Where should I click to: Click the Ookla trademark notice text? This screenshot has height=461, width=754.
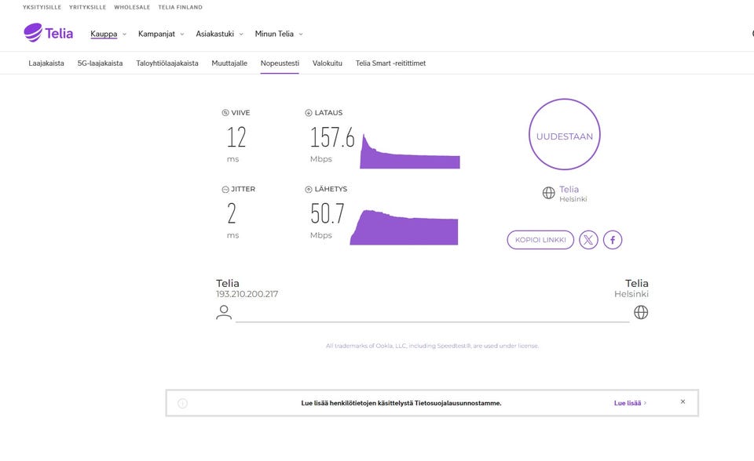[432, 346]
